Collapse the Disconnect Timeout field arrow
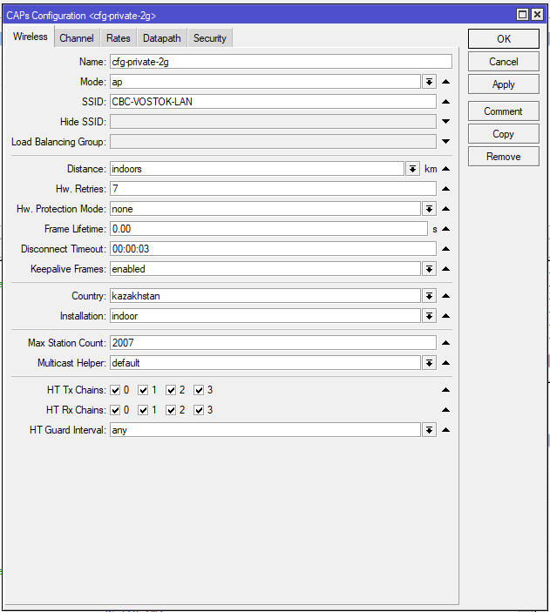 click(445, 249)
